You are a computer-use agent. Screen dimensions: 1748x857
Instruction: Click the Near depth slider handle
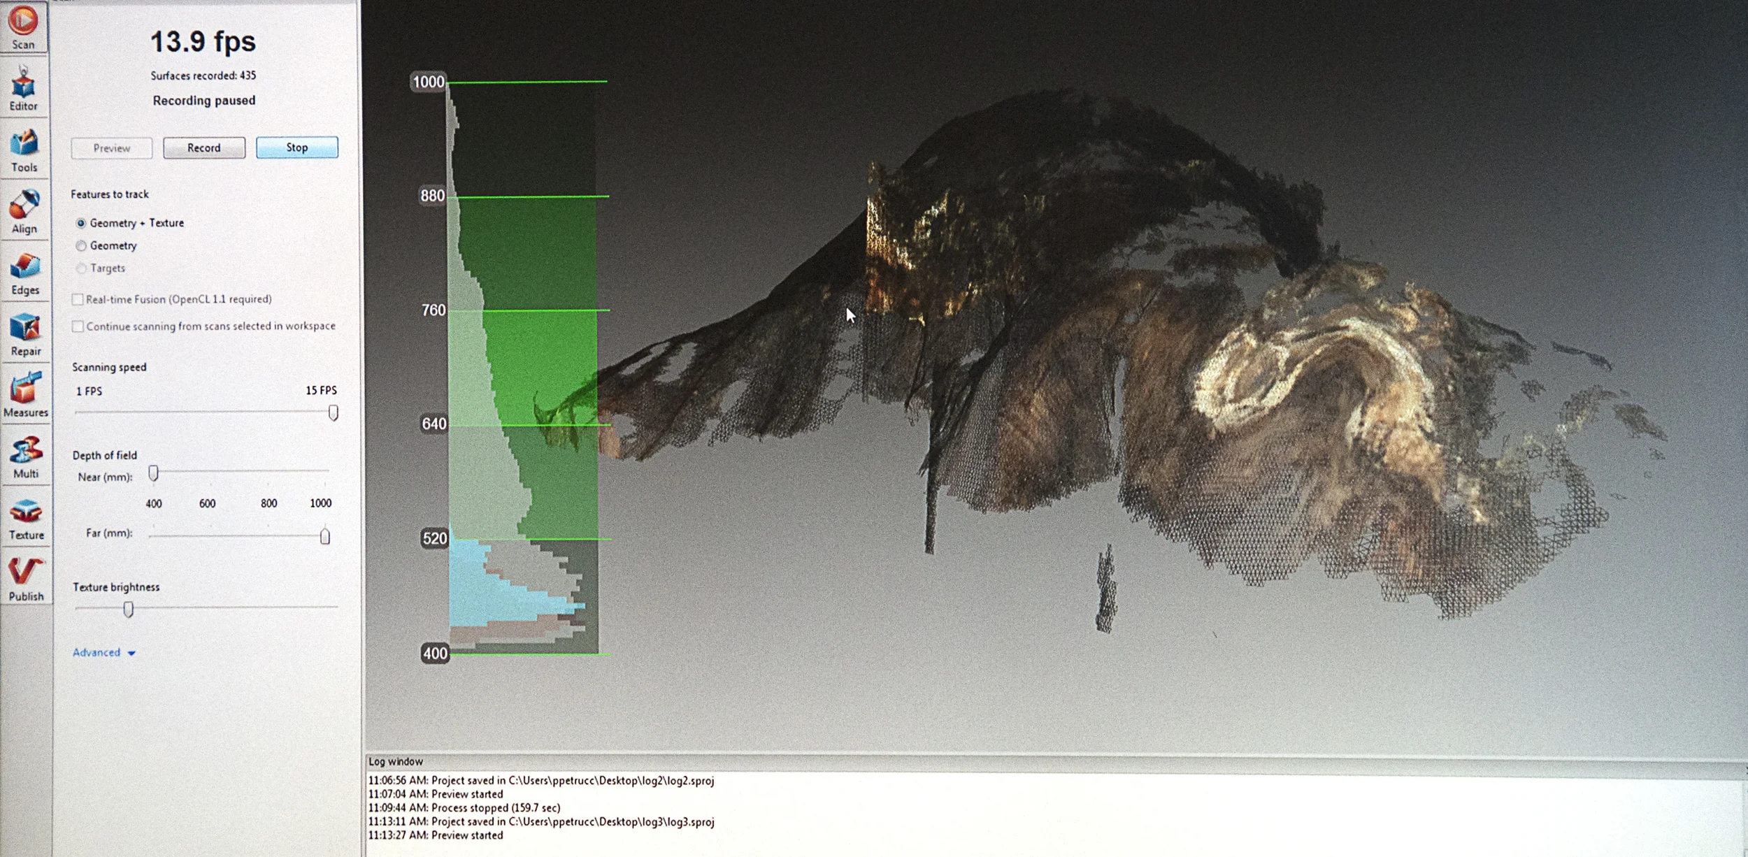[x=153, y=473]
